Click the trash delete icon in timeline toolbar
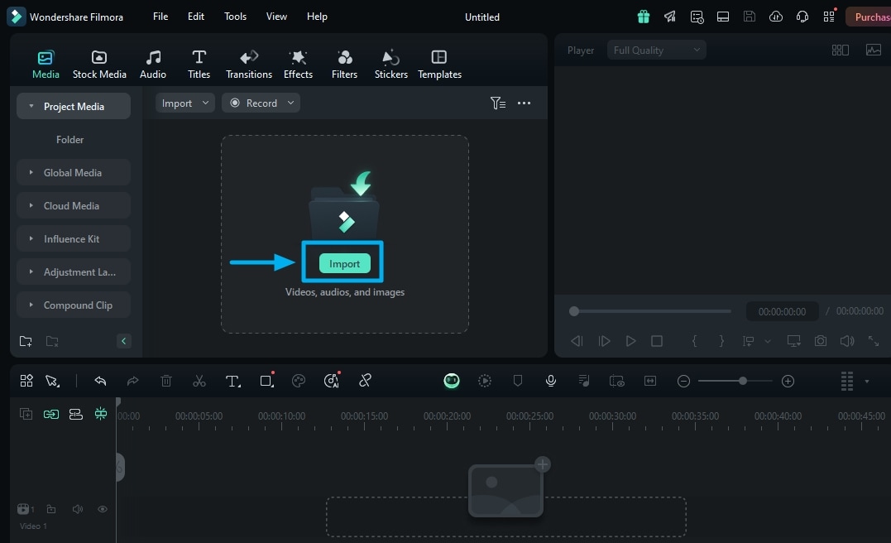This screenshot has height=543, width=891. pos(166,381)
